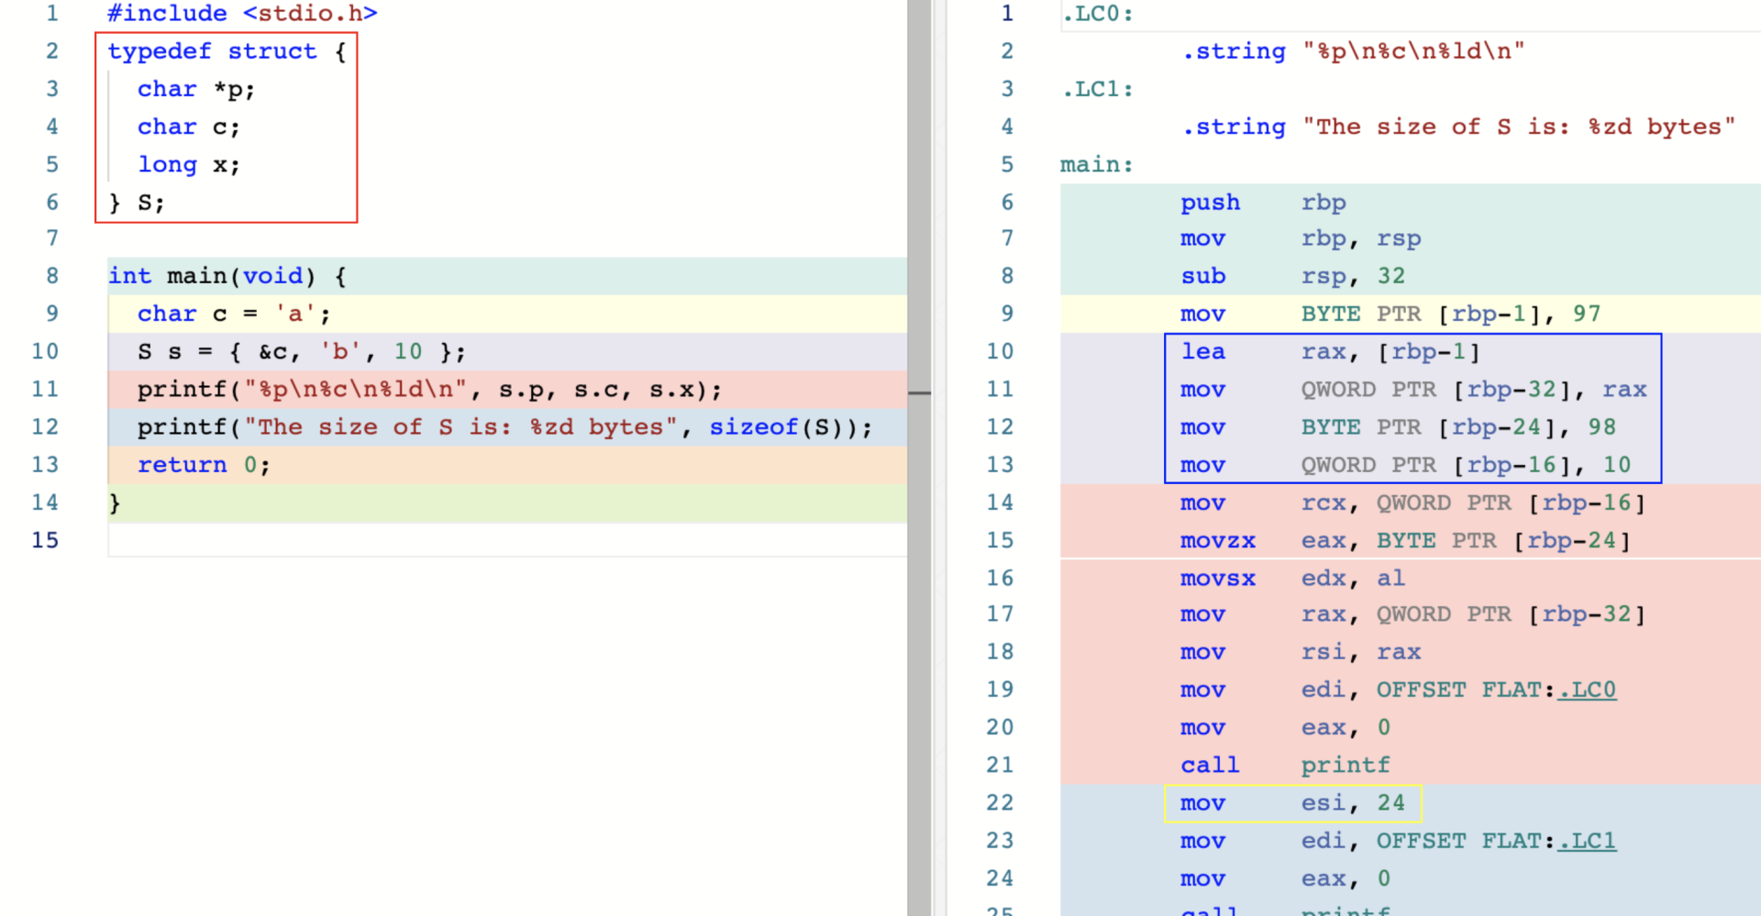Screen dimensions: 1761x916
Task: Click the 'mov BYTE PTR [rbp-24], 98' instruction
Action: [x=1398, y=427]
